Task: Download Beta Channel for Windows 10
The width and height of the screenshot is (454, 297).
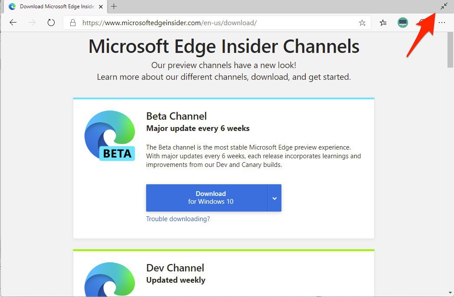Action: coord(207,198)
